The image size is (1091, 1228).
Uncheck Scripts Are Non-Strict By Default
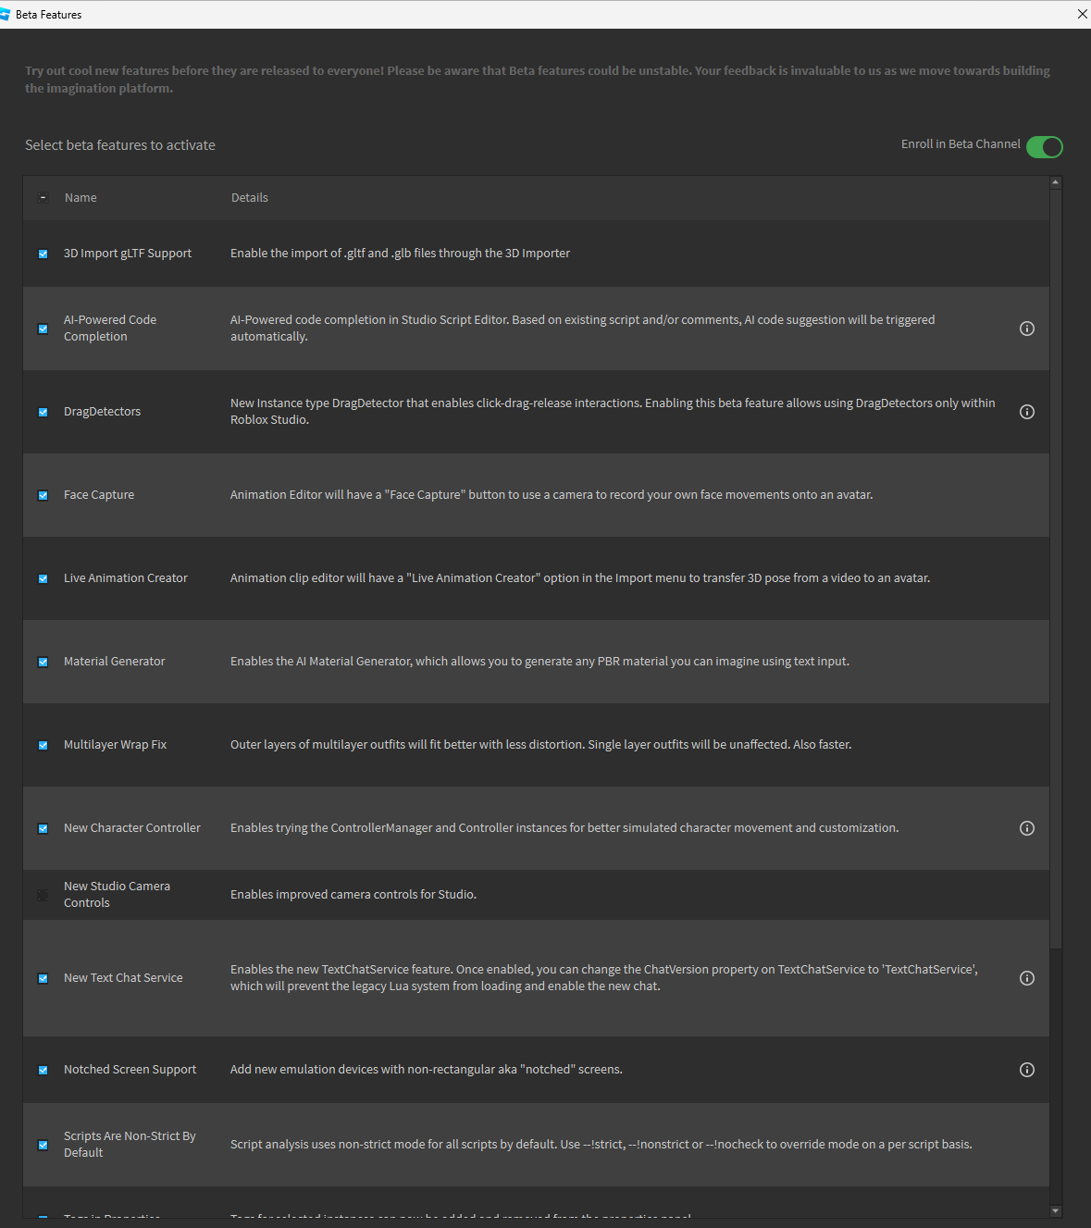pyautogui.click(x=43, y=1145)
